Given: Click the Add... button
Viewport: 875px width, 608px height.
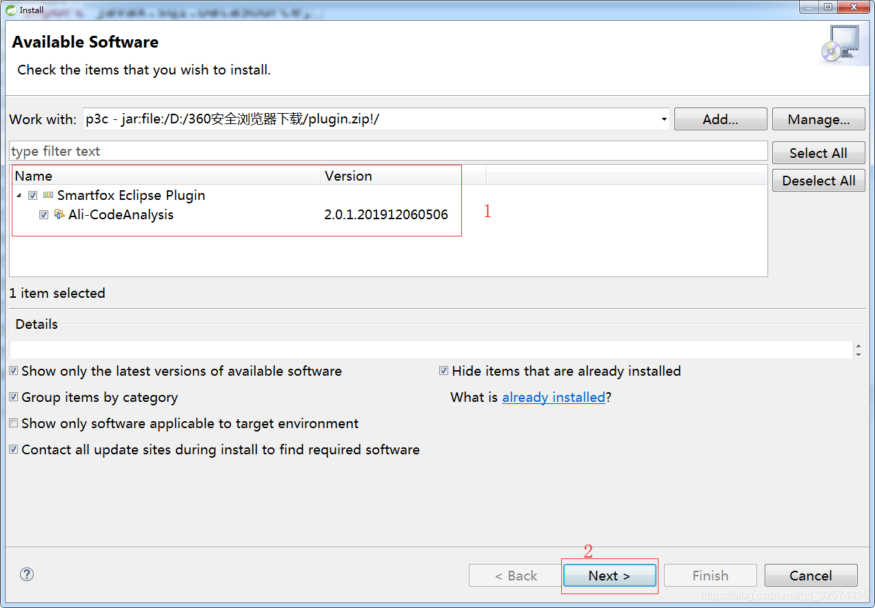Looking at the screenshot, I should 721,119.
